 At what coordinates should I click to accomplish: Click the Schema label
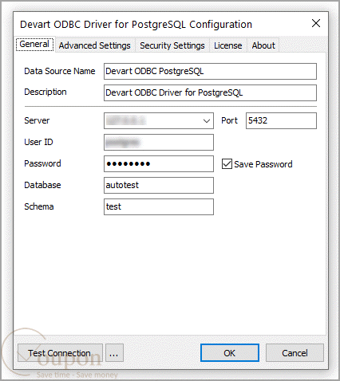tap(39, 206)
